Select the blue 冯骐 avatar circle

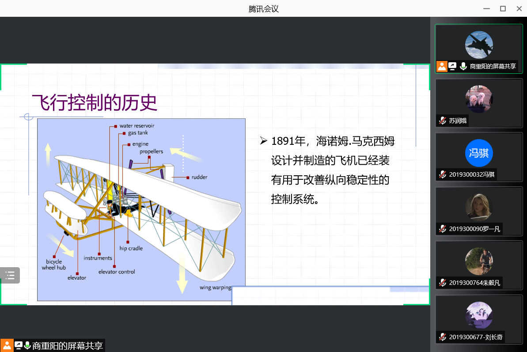(479, 153)
